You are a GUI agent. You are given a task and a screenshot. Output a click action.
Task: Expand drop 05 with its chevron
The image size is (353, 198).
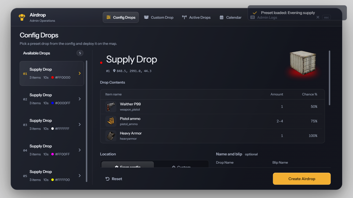(x=80, y=176)
